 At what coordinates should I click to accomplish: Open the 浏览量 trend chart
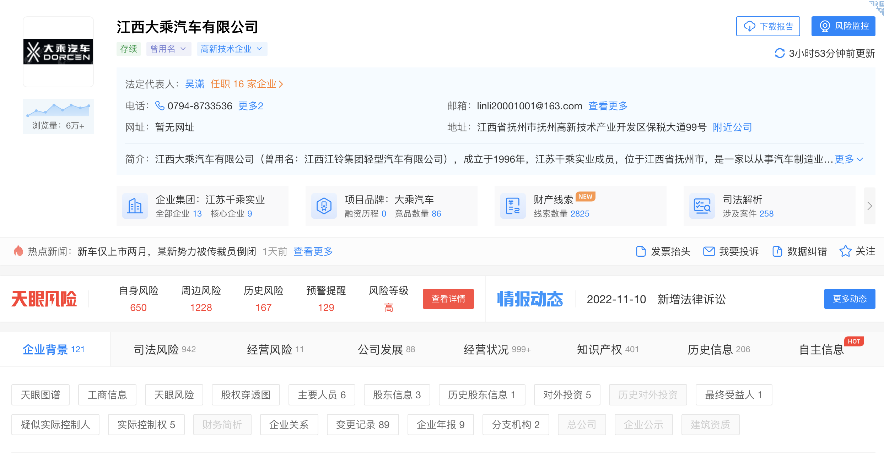[58, 116]
